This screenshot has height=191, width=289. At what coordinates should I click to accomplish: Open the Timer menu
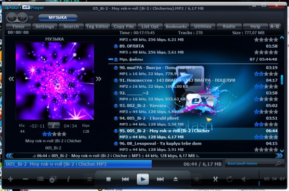click(18, 27)
